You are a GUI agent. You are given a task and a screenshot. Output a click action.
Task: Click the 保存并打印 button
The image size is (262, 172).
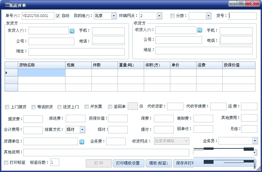pyautogui.click(x=183, y=163)
